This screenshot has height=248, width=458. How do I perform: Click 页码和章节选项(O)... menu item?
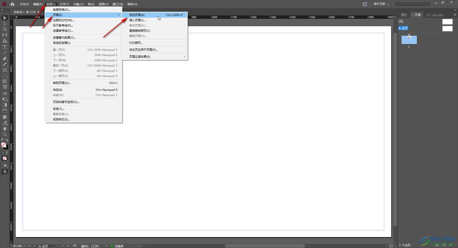[83, 102]
